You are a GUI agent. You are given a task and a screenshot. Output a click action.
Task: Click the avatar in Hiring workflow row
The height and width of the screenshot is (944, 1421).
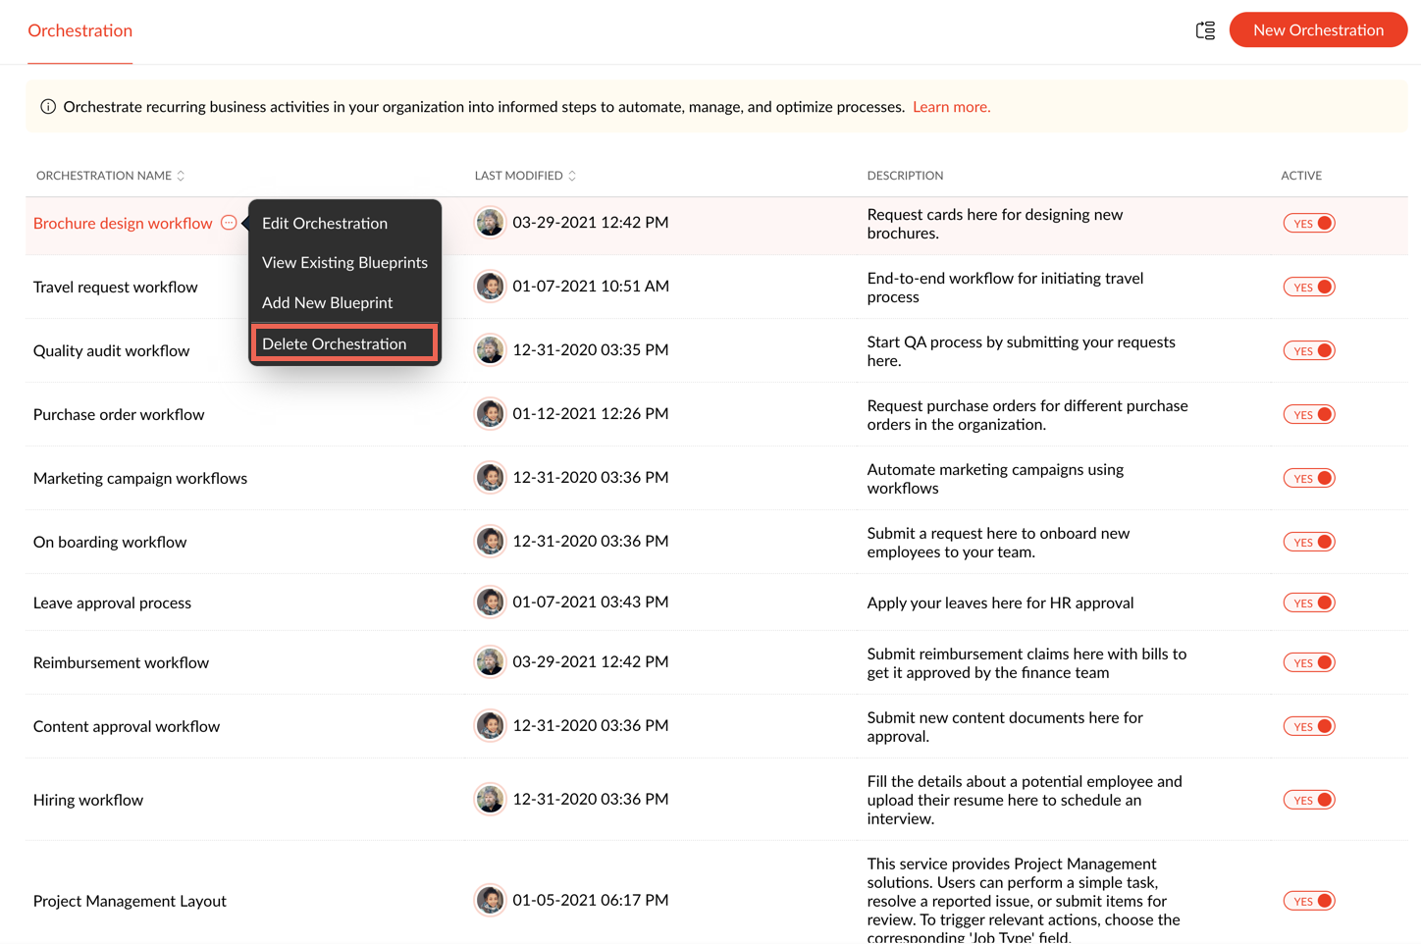[x=490, y=800]
